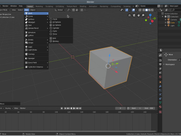Open the Object Constraints tab
This screenshot has width=181, height=136.
point(160,99)
